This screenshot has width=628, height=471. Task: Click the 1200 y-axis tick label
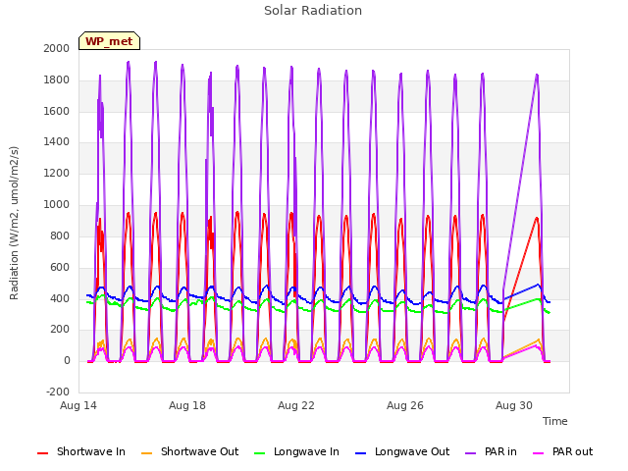[x=57, y=173]
